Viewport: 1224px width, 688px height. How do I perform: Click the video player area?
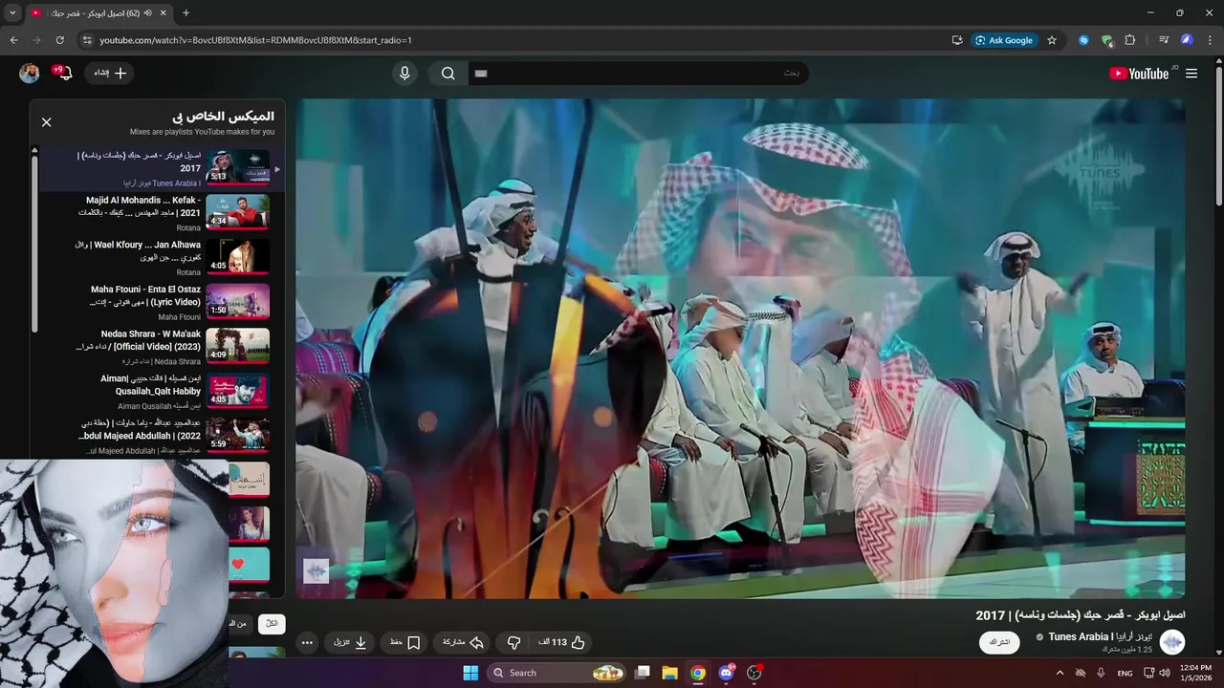pos(740,349)
